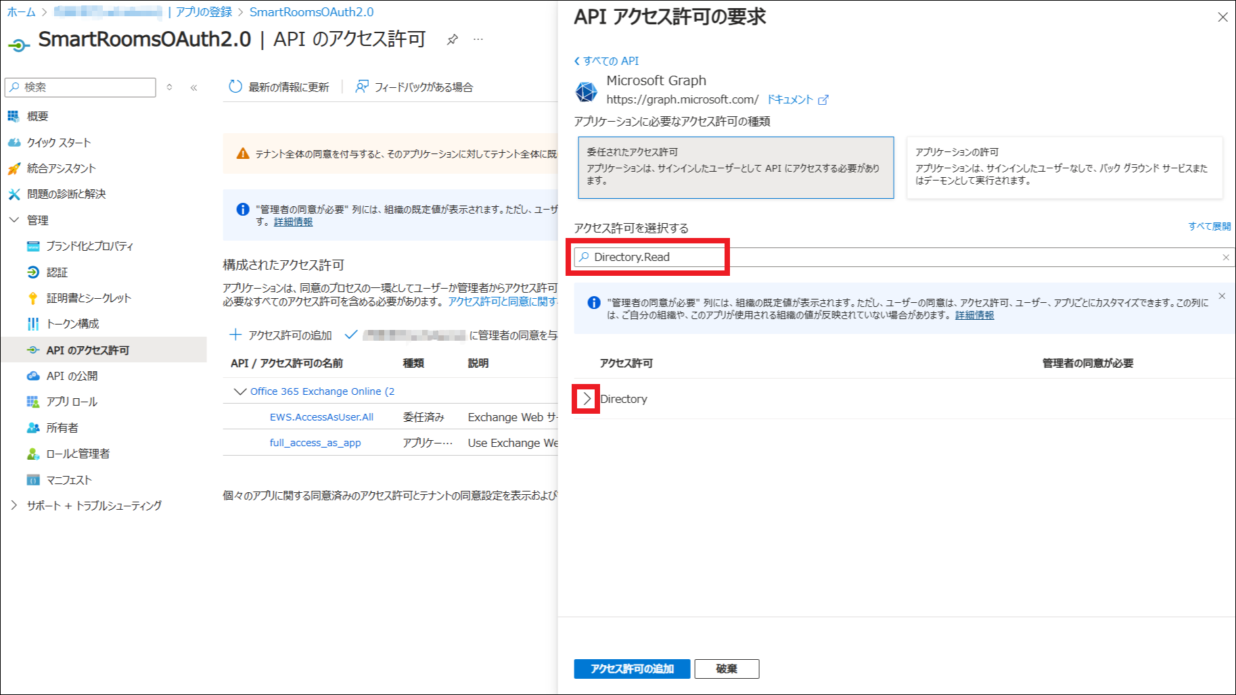Click the pin icon beside the page title

coord(453,40)
